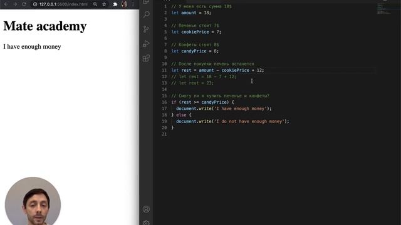Screen dimensions: 401x225
Task: Click 'if (rest >= candyPrice) {' on line 16
Action: point(202,102)
